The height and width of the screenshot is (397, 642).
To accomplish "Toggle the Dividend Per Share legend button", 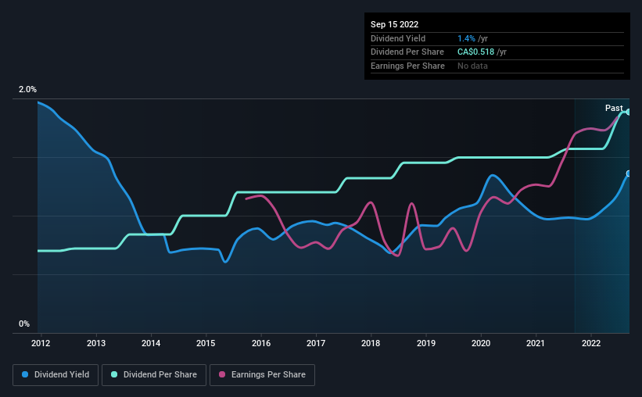I will [x=154, y=375].
